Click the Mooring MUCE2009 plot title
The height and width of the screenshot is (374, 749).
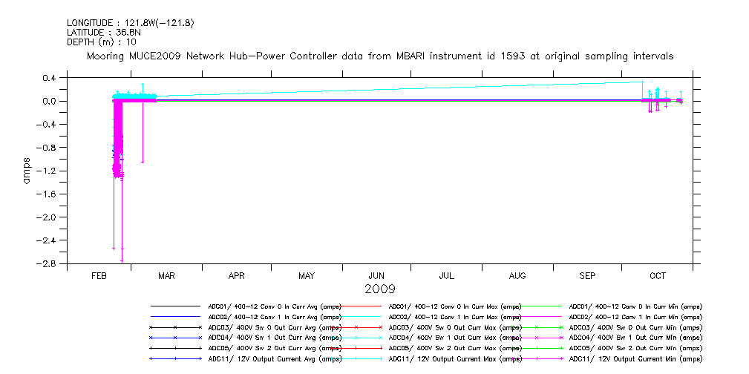coord(380,56)
